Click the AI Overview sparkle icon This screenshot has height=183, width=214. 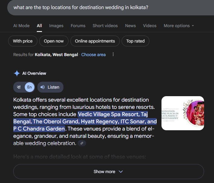pyautogui.click(x=17, y=73)
